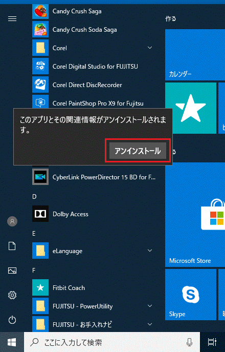Open the hamburger menu in Start
The width and height of the screenshot is (225, 352).
coord(12,19)
